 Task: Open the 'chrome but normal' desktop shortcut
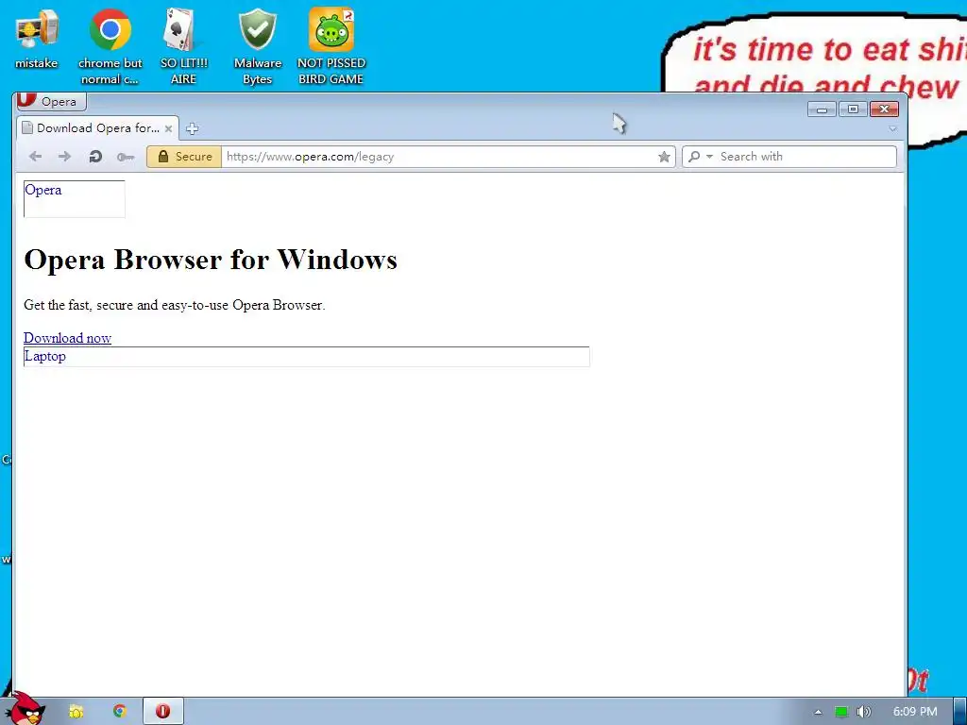click(x=110, y=46)
